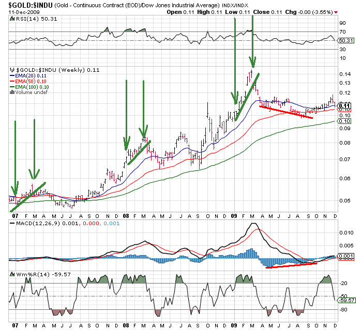Click the MACD axis label 0.010

point(346,233)
